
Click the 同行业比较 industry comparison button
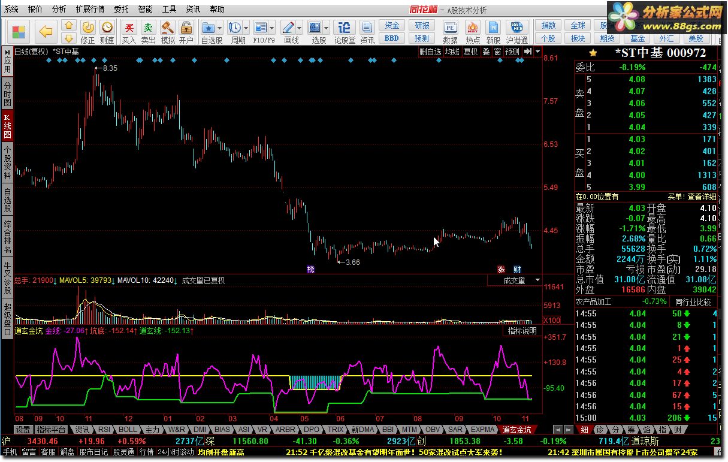(x=693, y=301)
